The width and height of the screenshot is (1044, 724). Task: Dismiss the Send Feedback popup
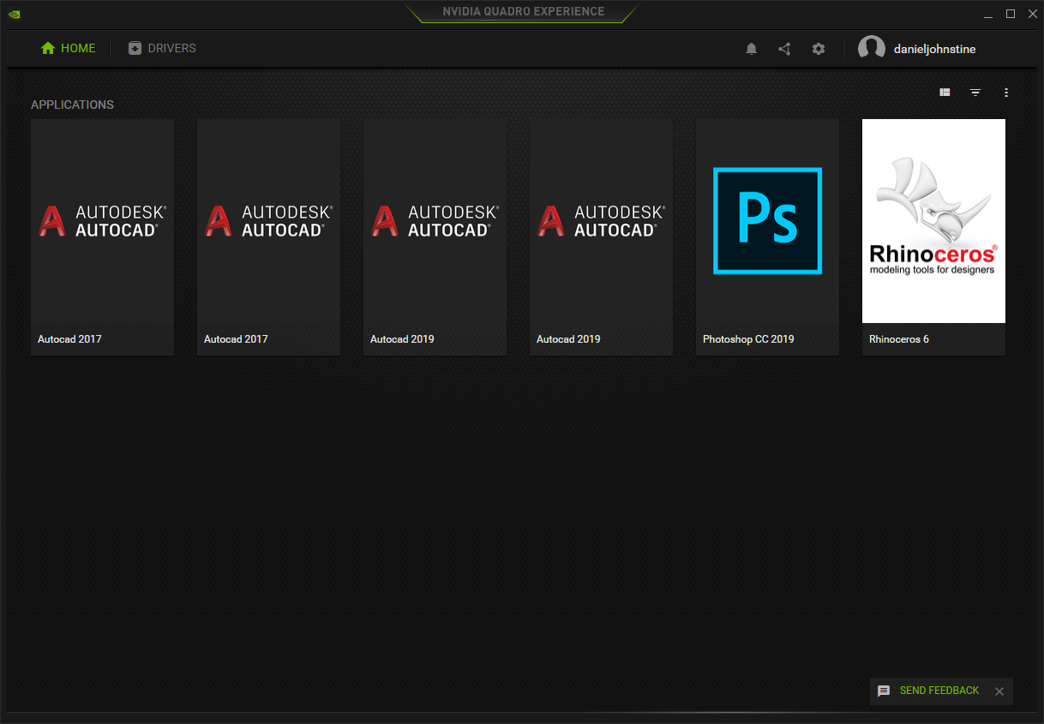tap(999, 691)
